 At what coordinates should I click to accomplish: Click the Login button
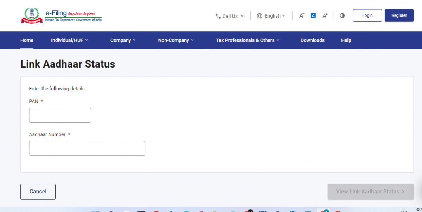[367, 15]
